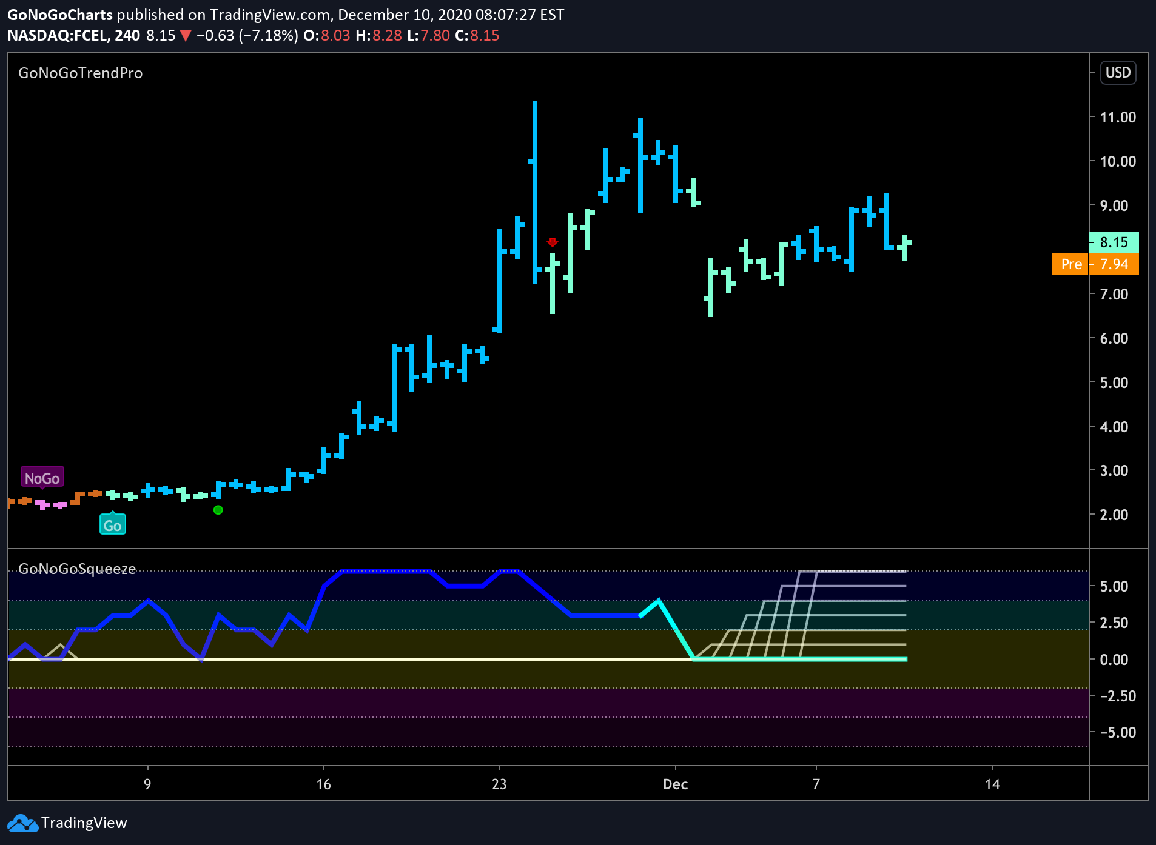Click the Dec date label on time axis
The height and width of the screenshot is (845, 1156).
pos(675,784)
